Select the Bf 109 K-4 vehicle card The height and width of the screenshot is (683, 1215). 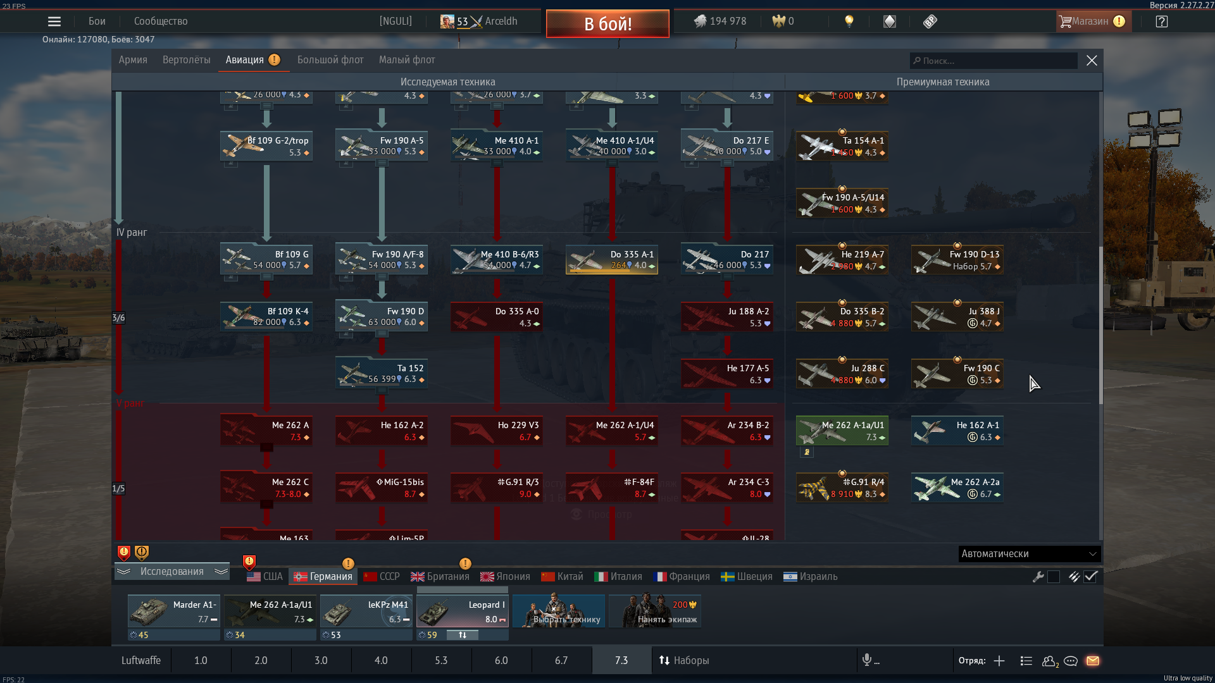click(266, 316)
